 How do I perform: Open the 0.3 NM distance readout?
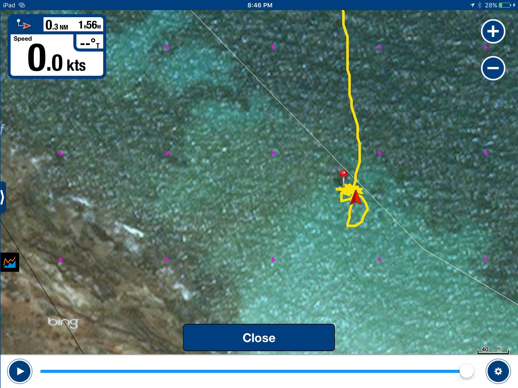(57, 25)
